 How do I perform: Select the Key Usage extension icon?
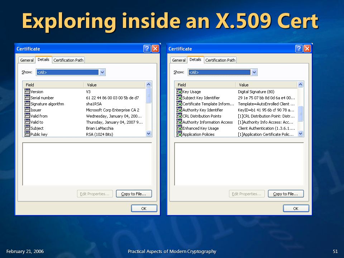pyautogui.click(x=179, y=91)
